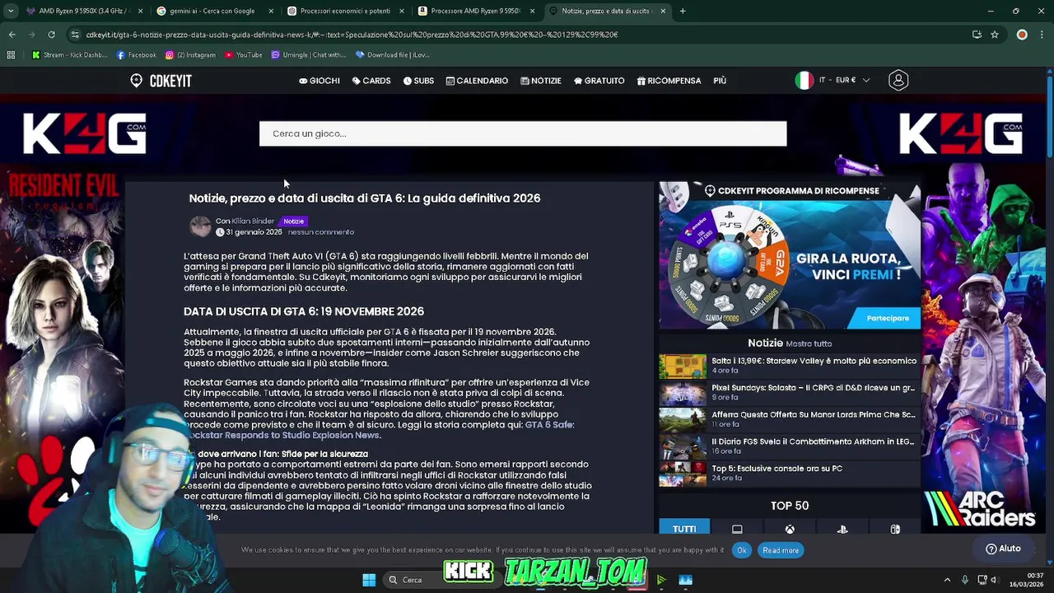Bookmark this page with the star icon

(995, 35)
